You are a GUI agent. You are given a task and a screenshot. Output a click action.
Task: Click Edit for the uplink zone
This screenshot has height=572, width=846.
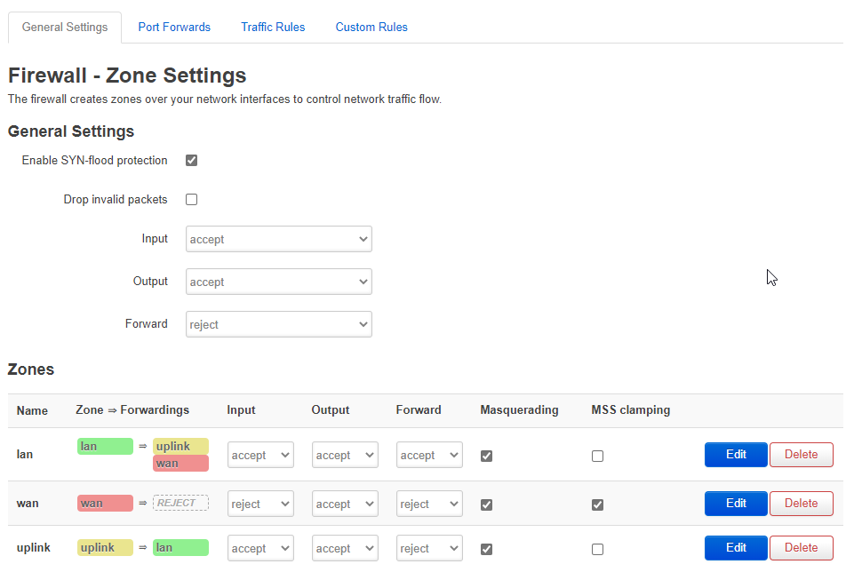click(x=735, y=548)
